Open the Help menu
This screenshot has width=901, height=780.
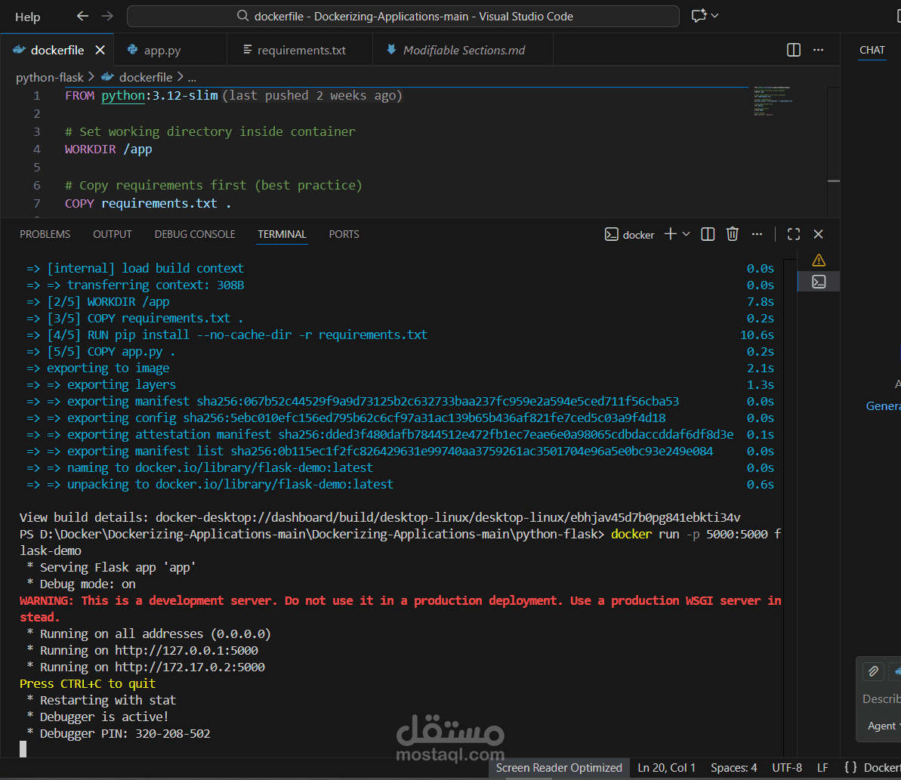click(x=28, y=17)
